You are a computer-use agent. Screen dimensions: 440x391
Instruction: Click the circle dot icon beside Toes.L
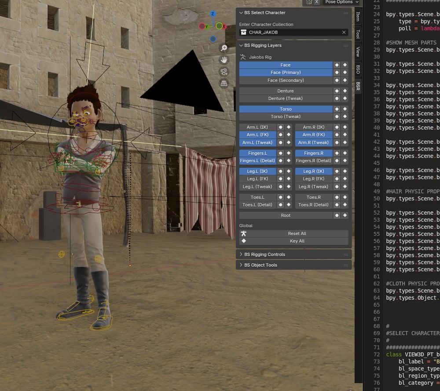pyautogui.click(x=280, y=197)
